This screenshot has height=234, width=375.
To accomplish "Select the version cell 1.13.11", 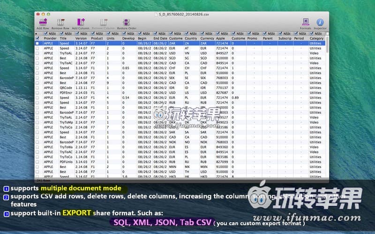I will tap(81, 88).
